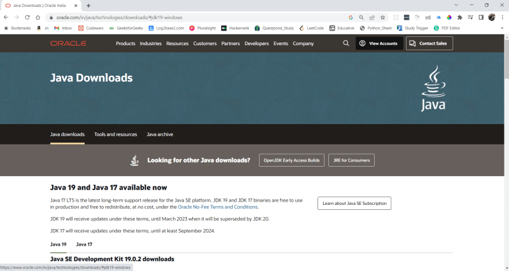Open the Chrome three-dot menu

503,18
